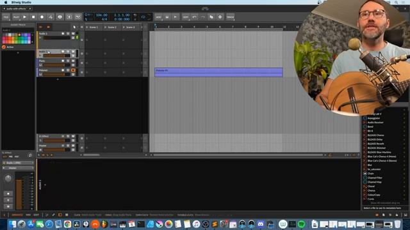Open the ADD menu

(158, 17)
